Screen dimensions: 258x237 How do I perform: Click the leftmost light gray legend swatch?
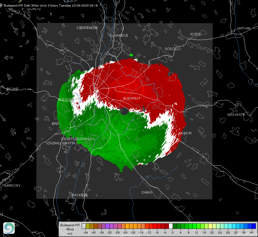pos(84,226)
